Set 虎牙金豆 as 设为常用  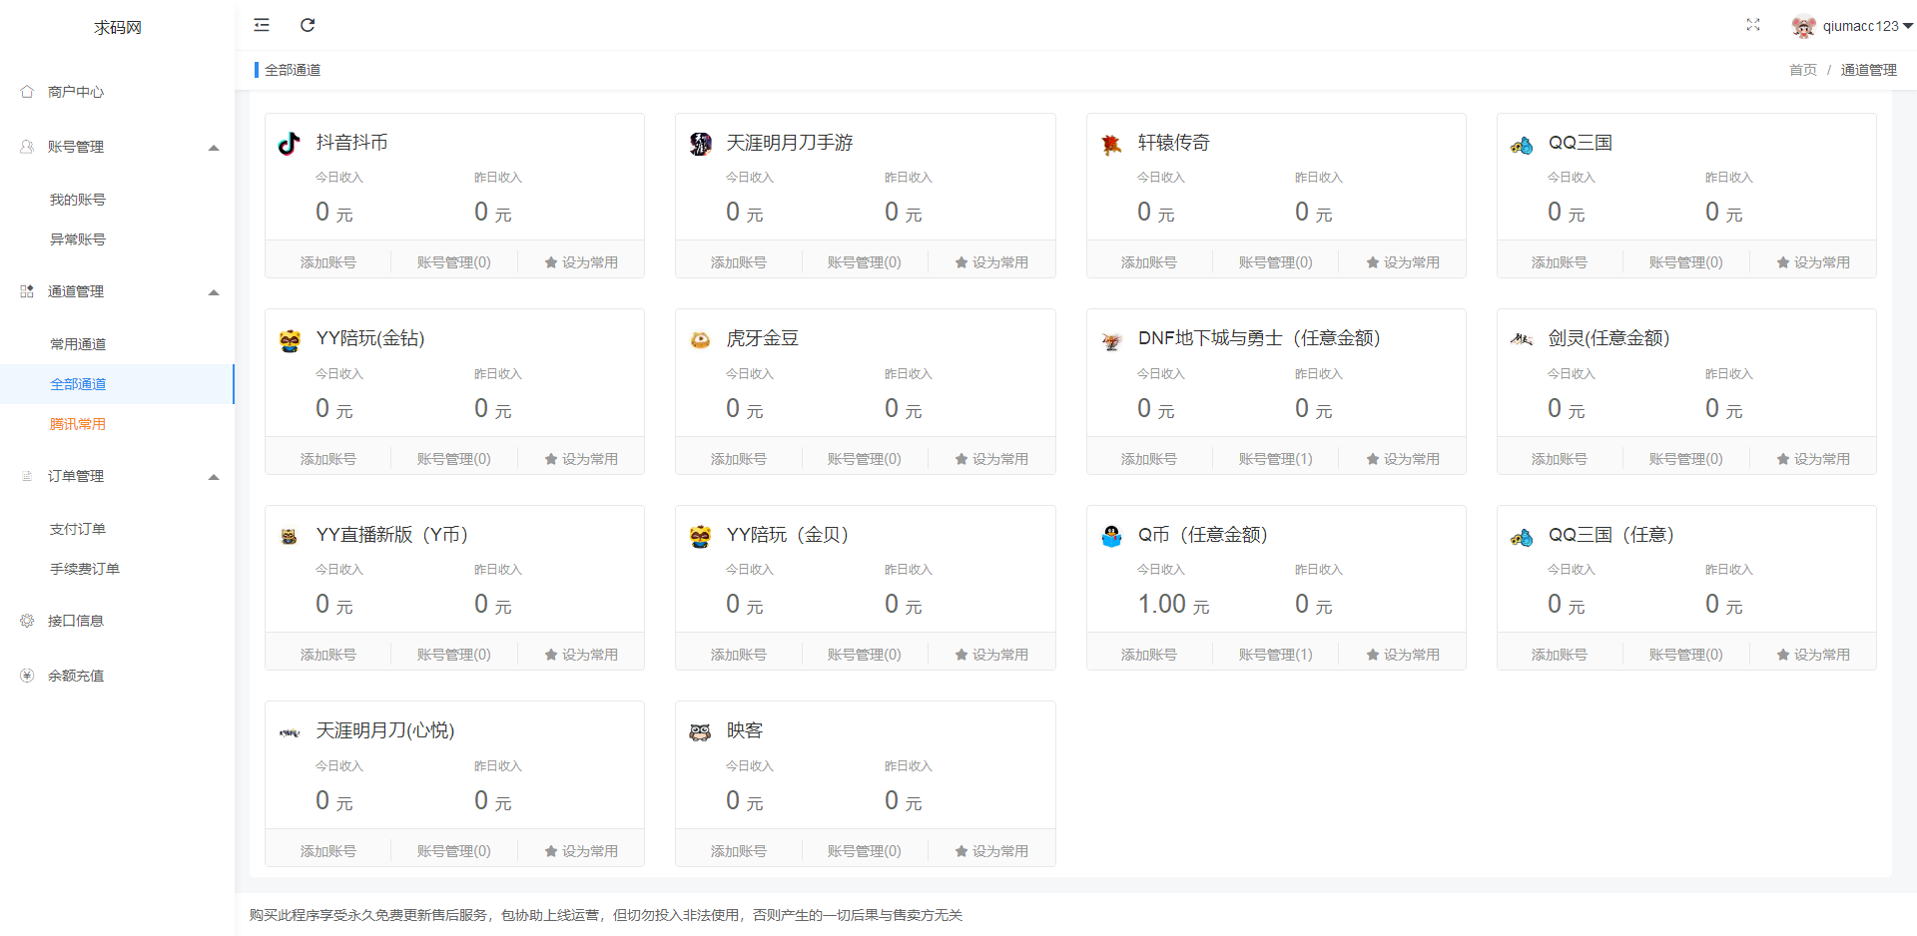(991, 459)
